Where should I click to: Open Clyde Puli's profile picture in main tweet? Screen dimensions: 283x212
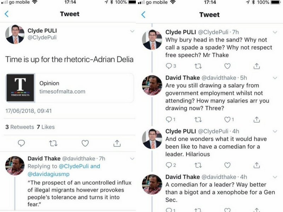15,34
